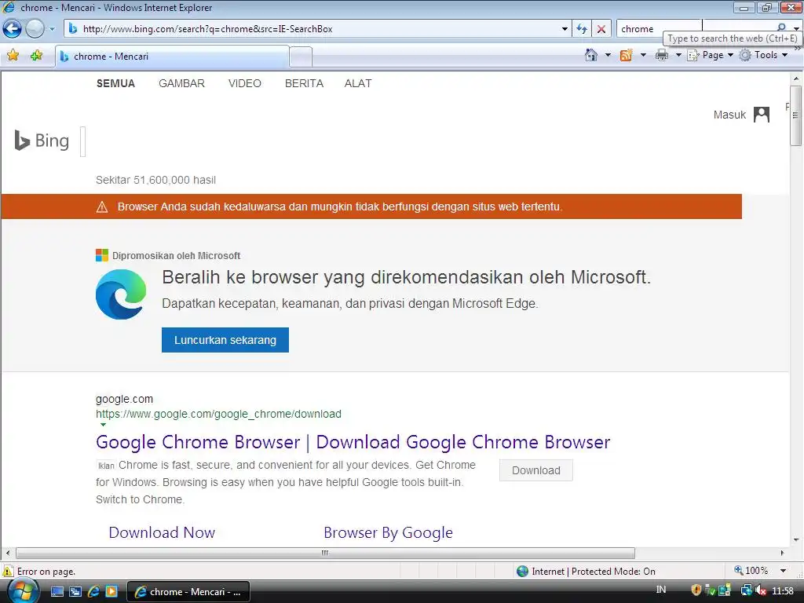Click the vertical scrollbar down arrow
Image resolution: width=804 pixels, height=603 pixels.
click(796, 540)
